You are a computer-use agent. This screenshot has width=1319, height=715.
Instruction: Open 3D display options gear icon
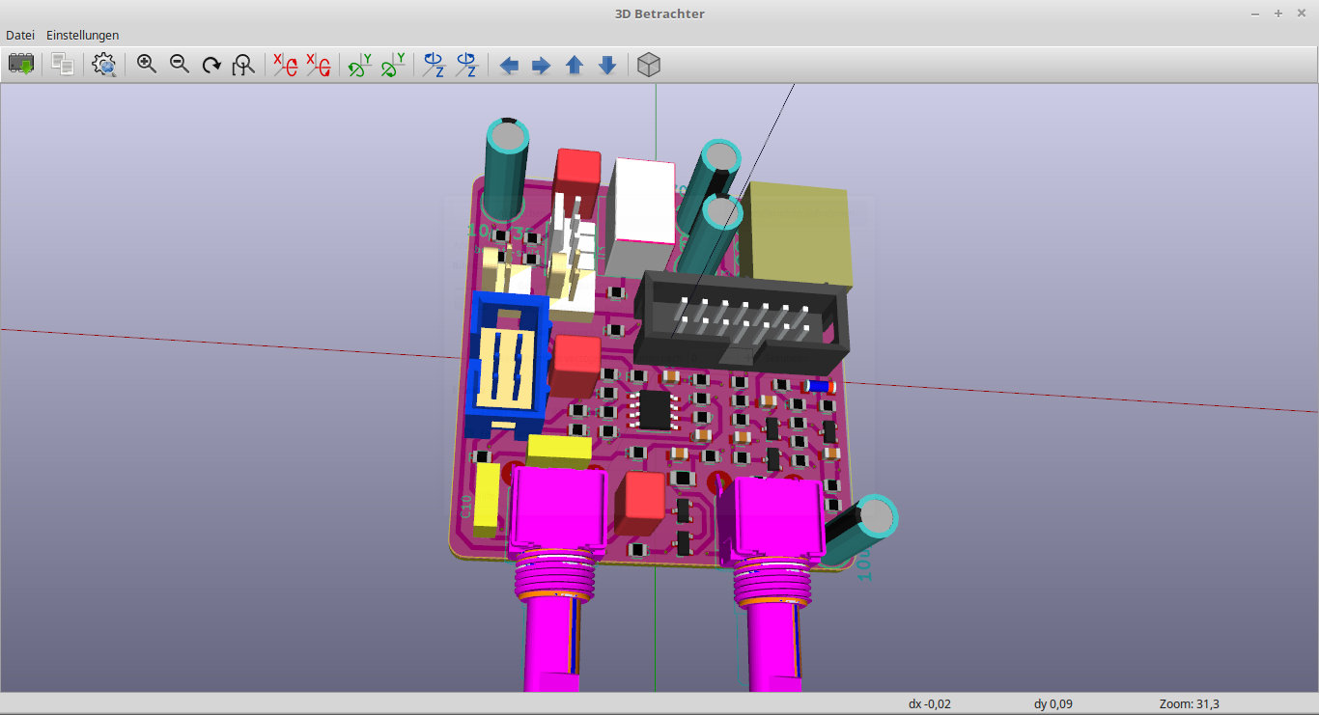104,65
